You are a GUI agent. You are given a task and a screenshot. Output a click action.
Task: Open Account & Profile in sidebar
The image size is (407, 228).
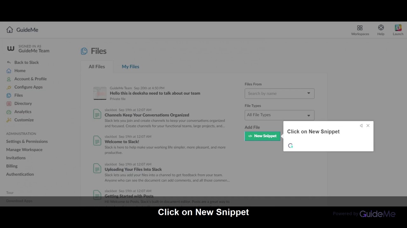pyautogui.click(x=31, y=79)
